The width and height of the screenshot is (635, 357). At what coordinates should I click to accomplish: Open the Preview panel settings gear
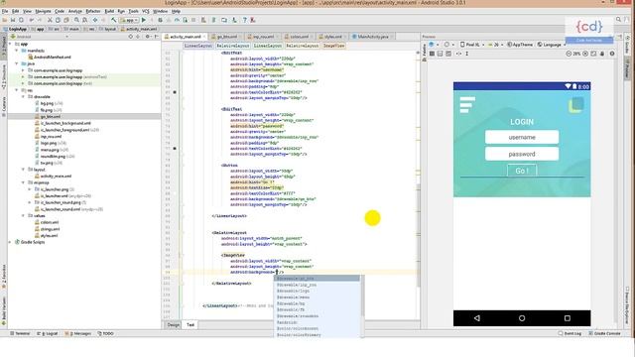pos(612,54)
